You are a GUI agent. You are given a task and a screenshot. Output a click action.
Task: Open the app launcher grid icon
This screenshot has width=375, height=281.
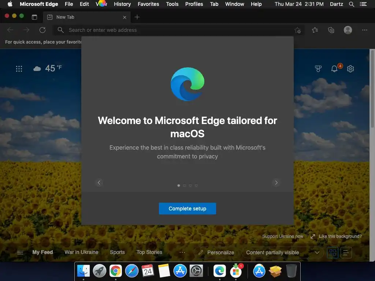pyautogui.click(x=19, y=69)
